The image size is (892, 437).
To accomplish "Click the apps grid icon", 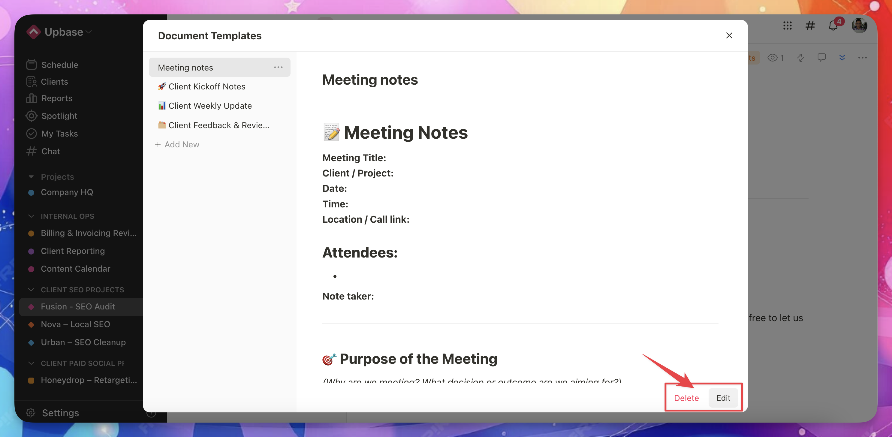I will tap(787, 26).
